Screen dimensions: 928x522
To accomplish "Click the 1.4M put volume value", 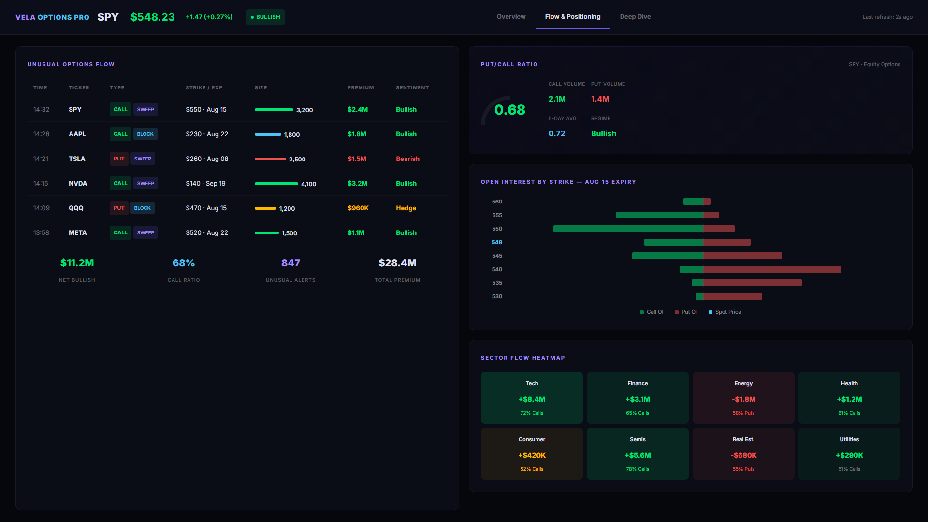I will click(x=600, y=99).
